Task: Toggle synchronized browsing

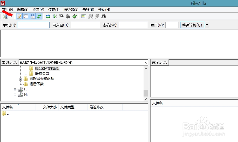Action: coord(97,16)
